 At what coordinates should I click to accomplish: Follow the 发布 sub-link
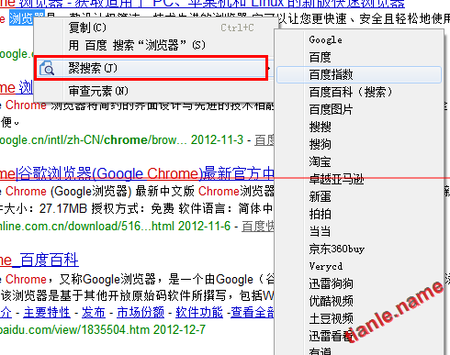click(94, 313)
